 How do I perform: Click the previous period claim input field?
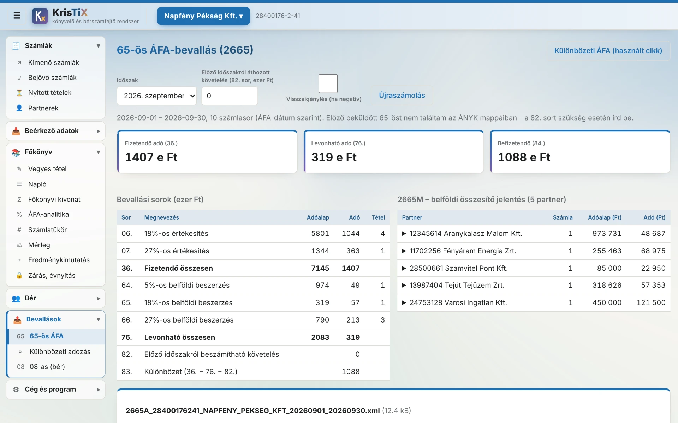point(230,96)
